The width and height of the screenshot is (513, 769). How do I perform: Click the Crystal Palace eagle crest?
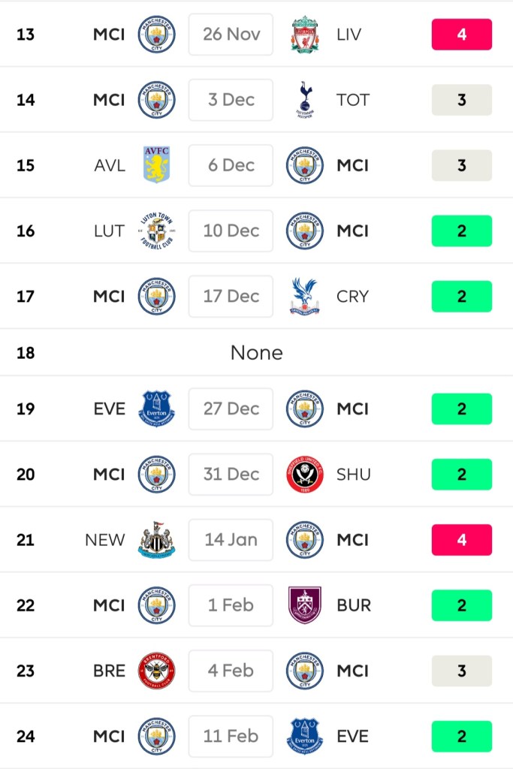pyautogui.click(x=305, y=296)
